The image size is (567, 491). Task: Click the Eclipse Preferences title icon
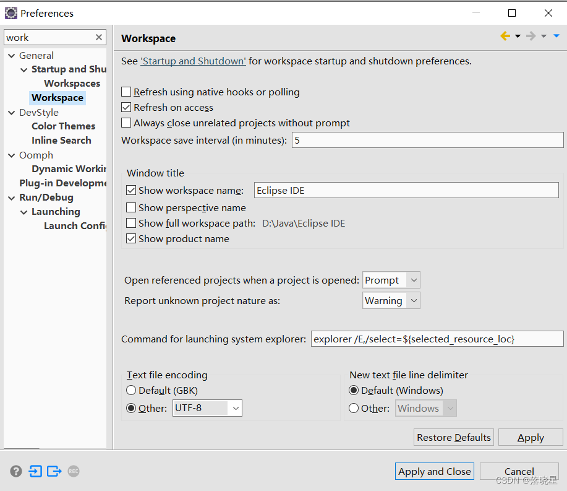[11, 13]
